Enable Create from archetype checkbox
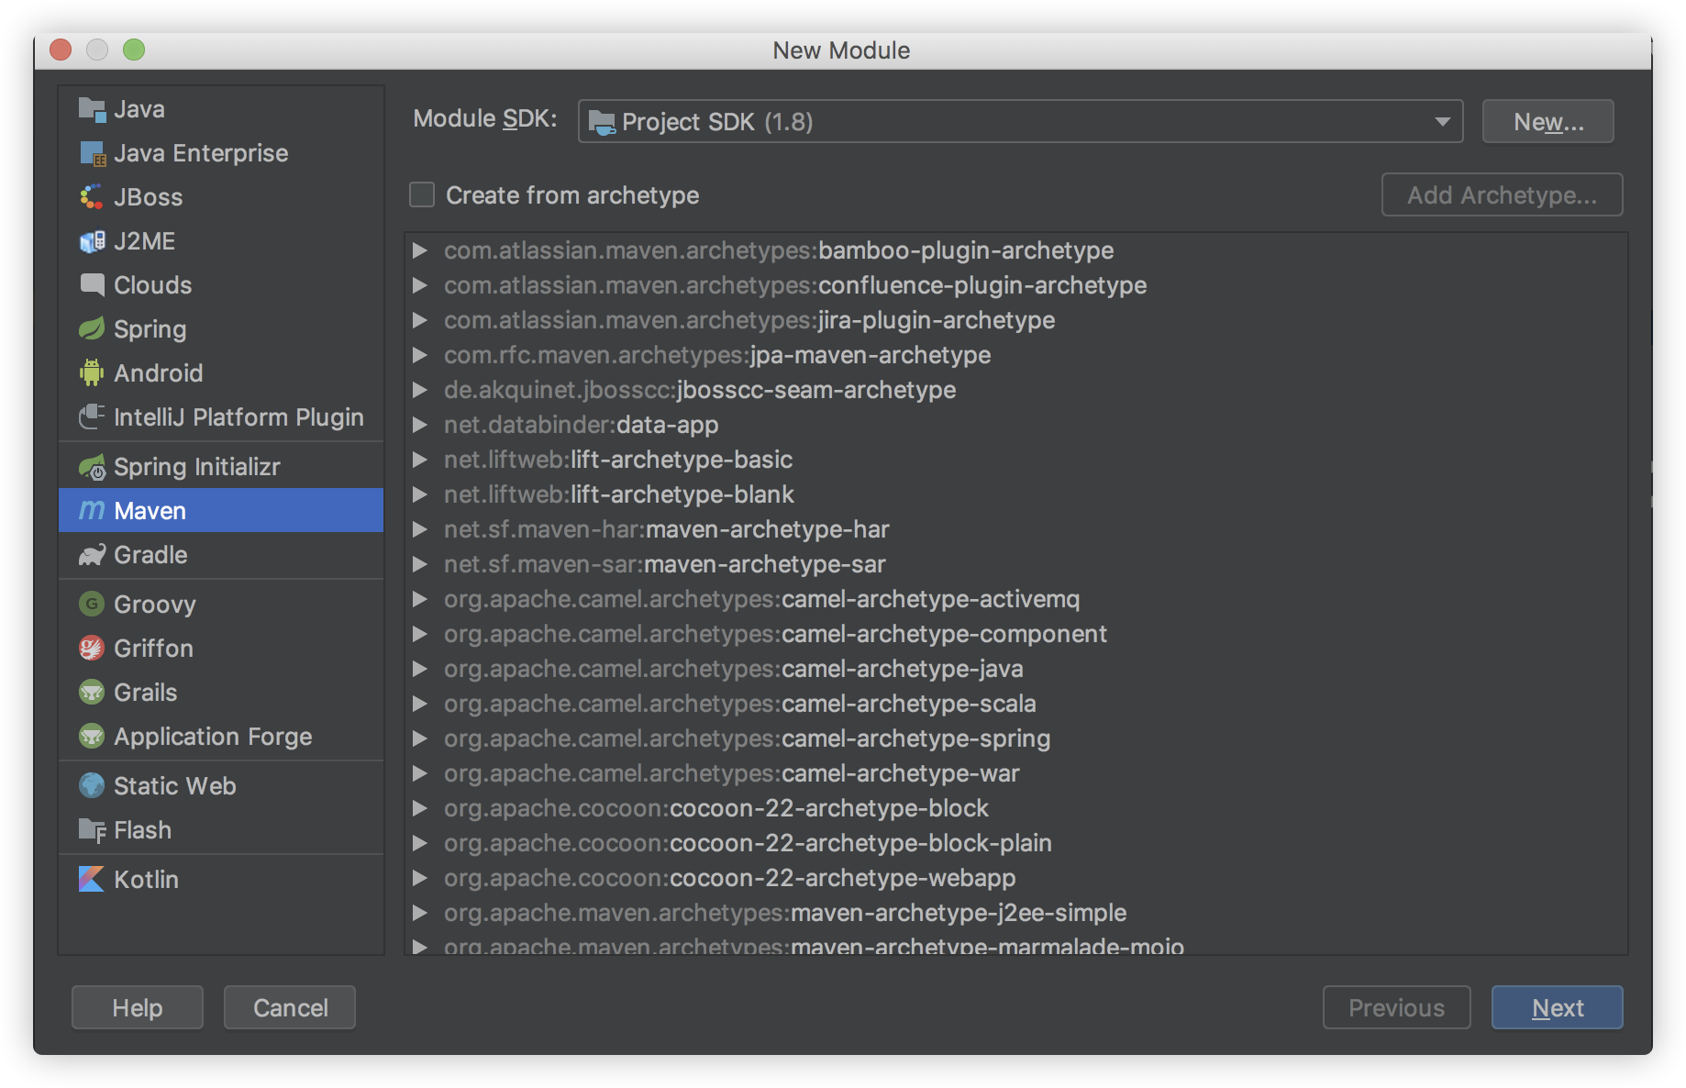 [x=422, y=194]
